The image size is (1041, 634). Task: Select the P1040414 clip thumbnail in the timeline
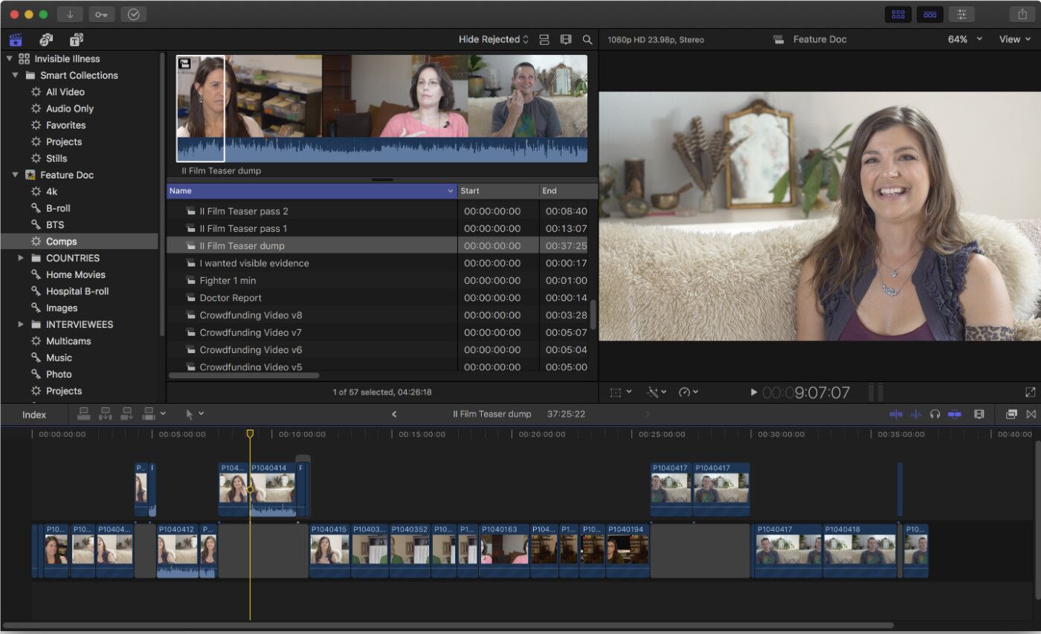click(275, 487)
